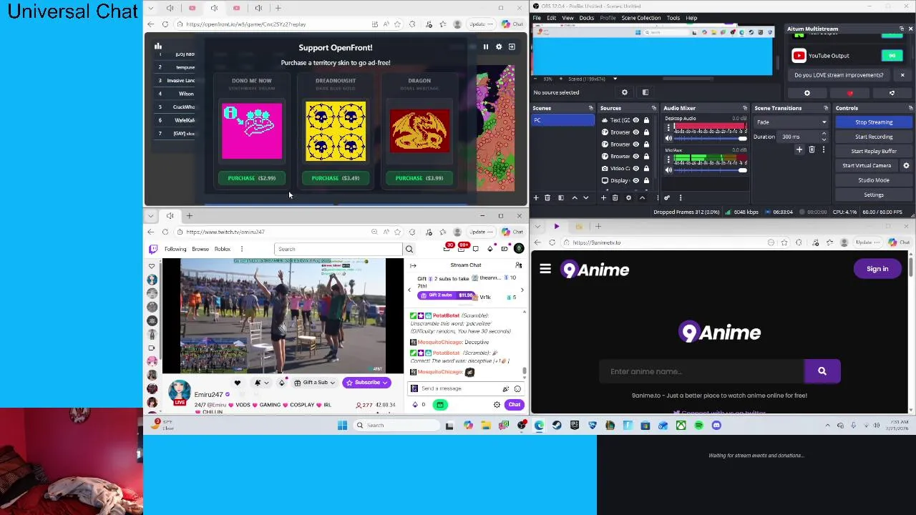Click the Aitum Multistream heart icon
The width and height of the screenshot is (916, 515).
pyautogui.click(x=850, y=93)
